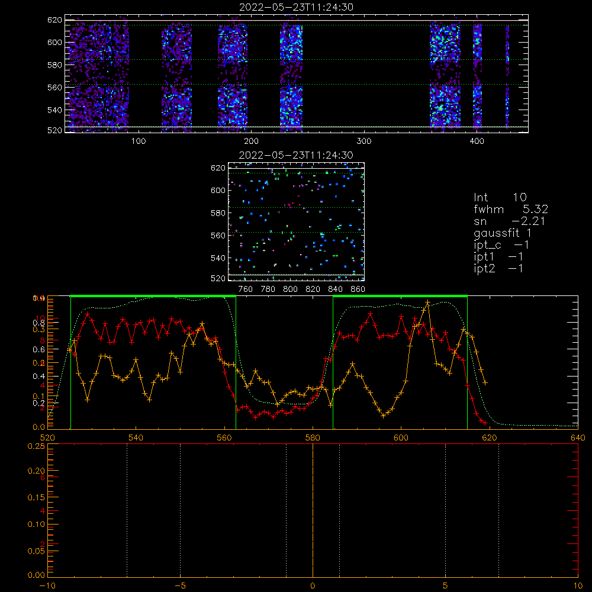Click the 0.4 y-axis label on the profile plot
592x592 pixels.
coord(39,377)
